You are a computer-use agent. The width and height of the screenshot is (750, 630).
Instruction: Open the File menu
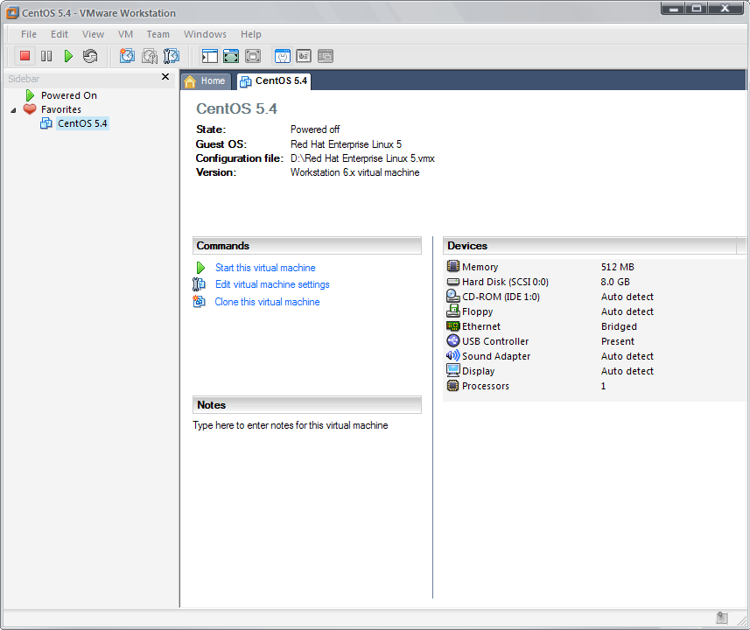(29, 34)
